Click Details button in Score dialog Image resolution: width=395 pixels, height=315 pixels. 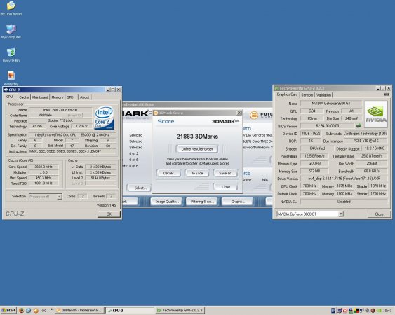click(x=168, y=173)
